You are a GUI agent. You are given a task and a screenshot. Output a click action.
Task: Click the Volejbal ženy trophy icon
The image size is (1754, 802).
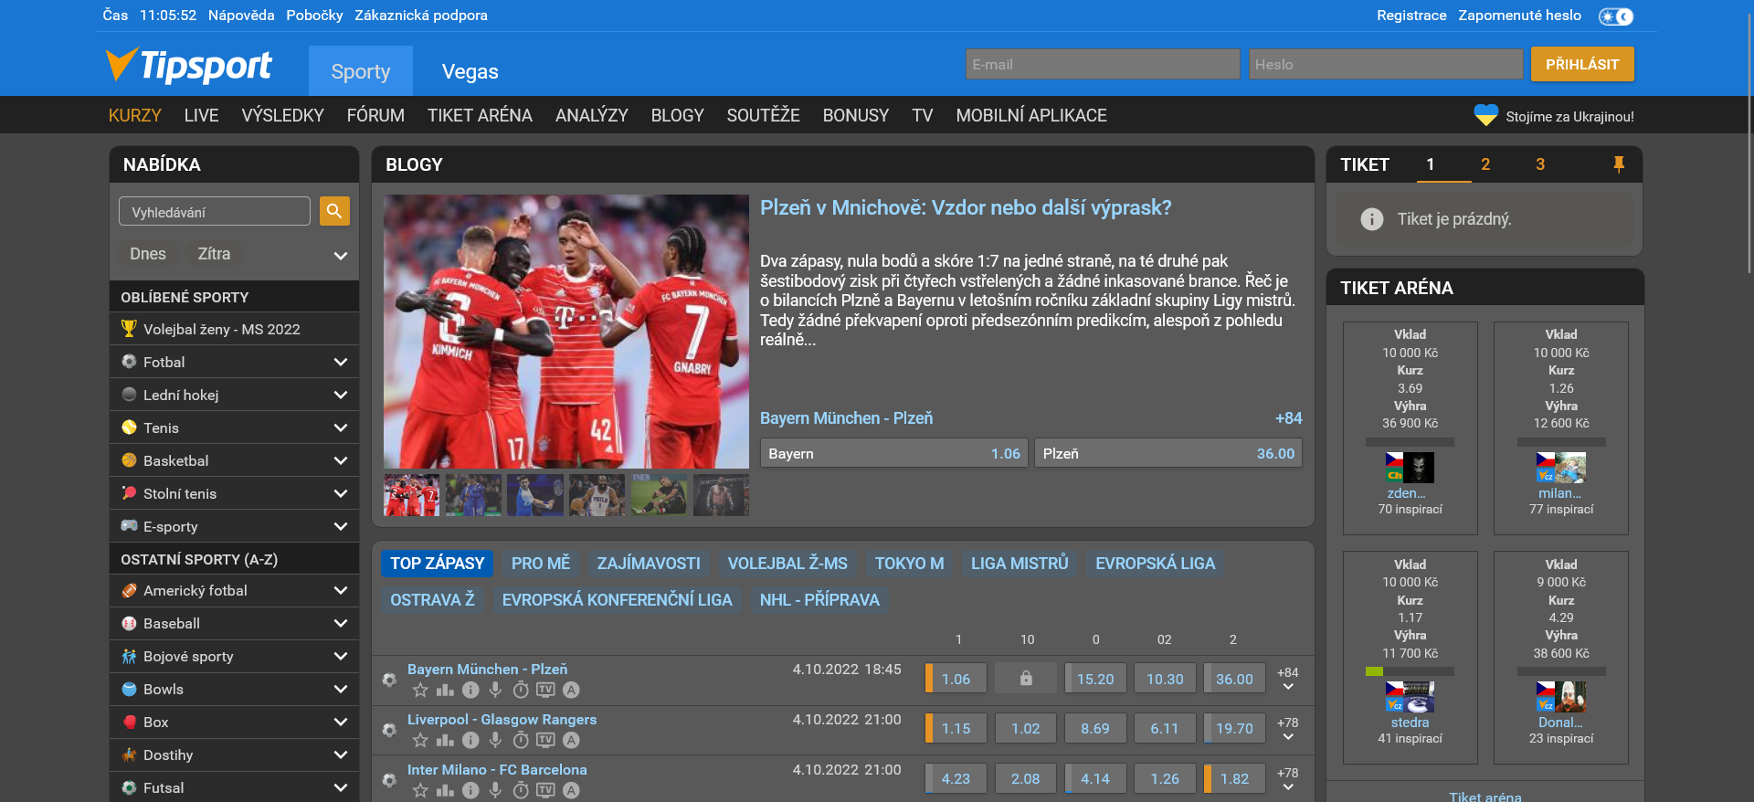129,329
